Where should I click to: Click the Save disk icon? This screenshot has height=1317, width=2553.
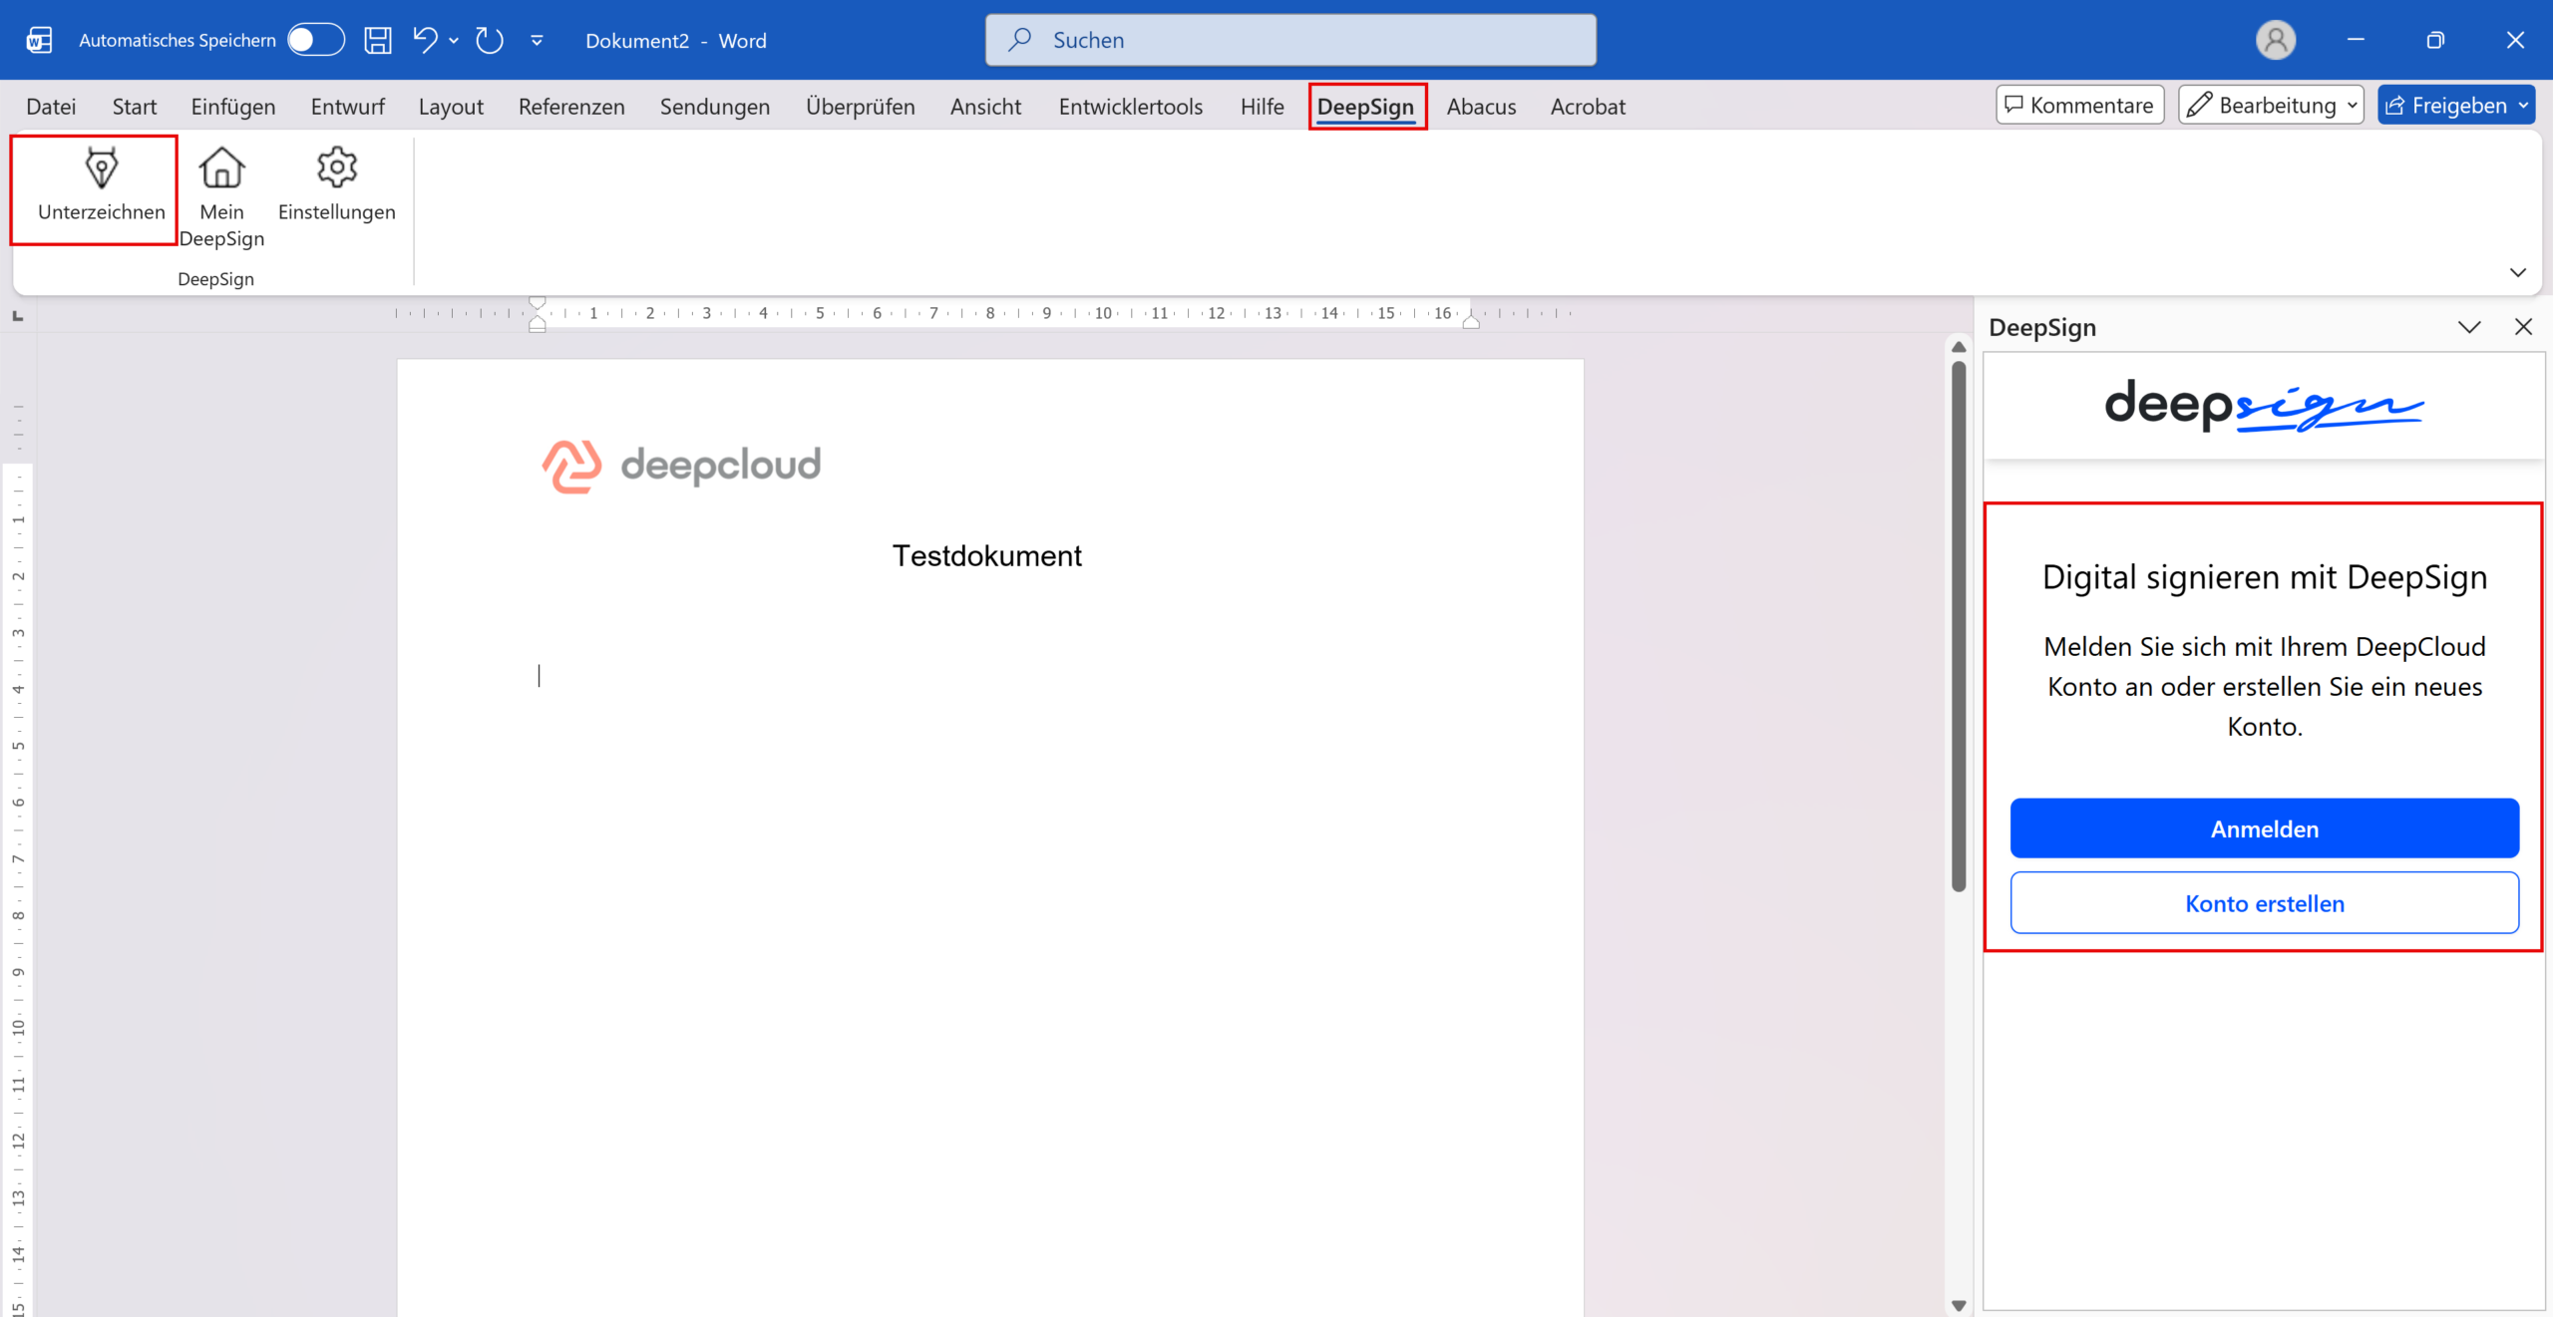pyautogui.click(x=378, y=40)
